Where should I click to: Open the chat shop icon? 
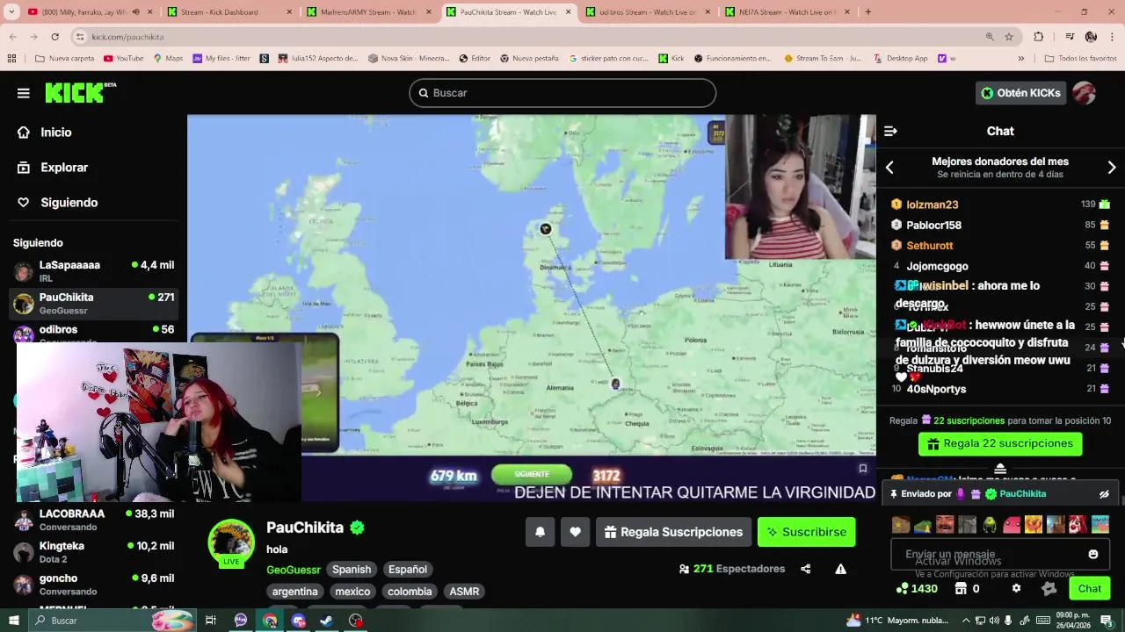point(961,589)
